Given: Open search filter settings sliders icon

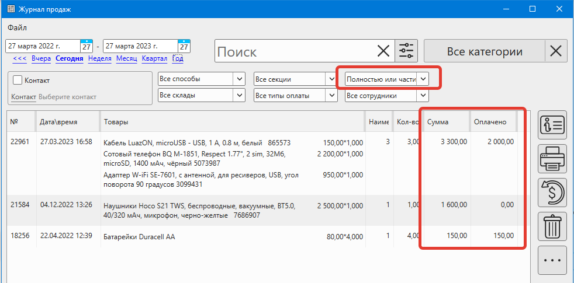Looking at the screenshot, I should pyautogui.click(x=406, y=51).
